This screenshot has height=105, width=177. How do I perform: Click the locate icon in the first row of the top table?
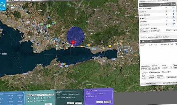click(173, 7)
